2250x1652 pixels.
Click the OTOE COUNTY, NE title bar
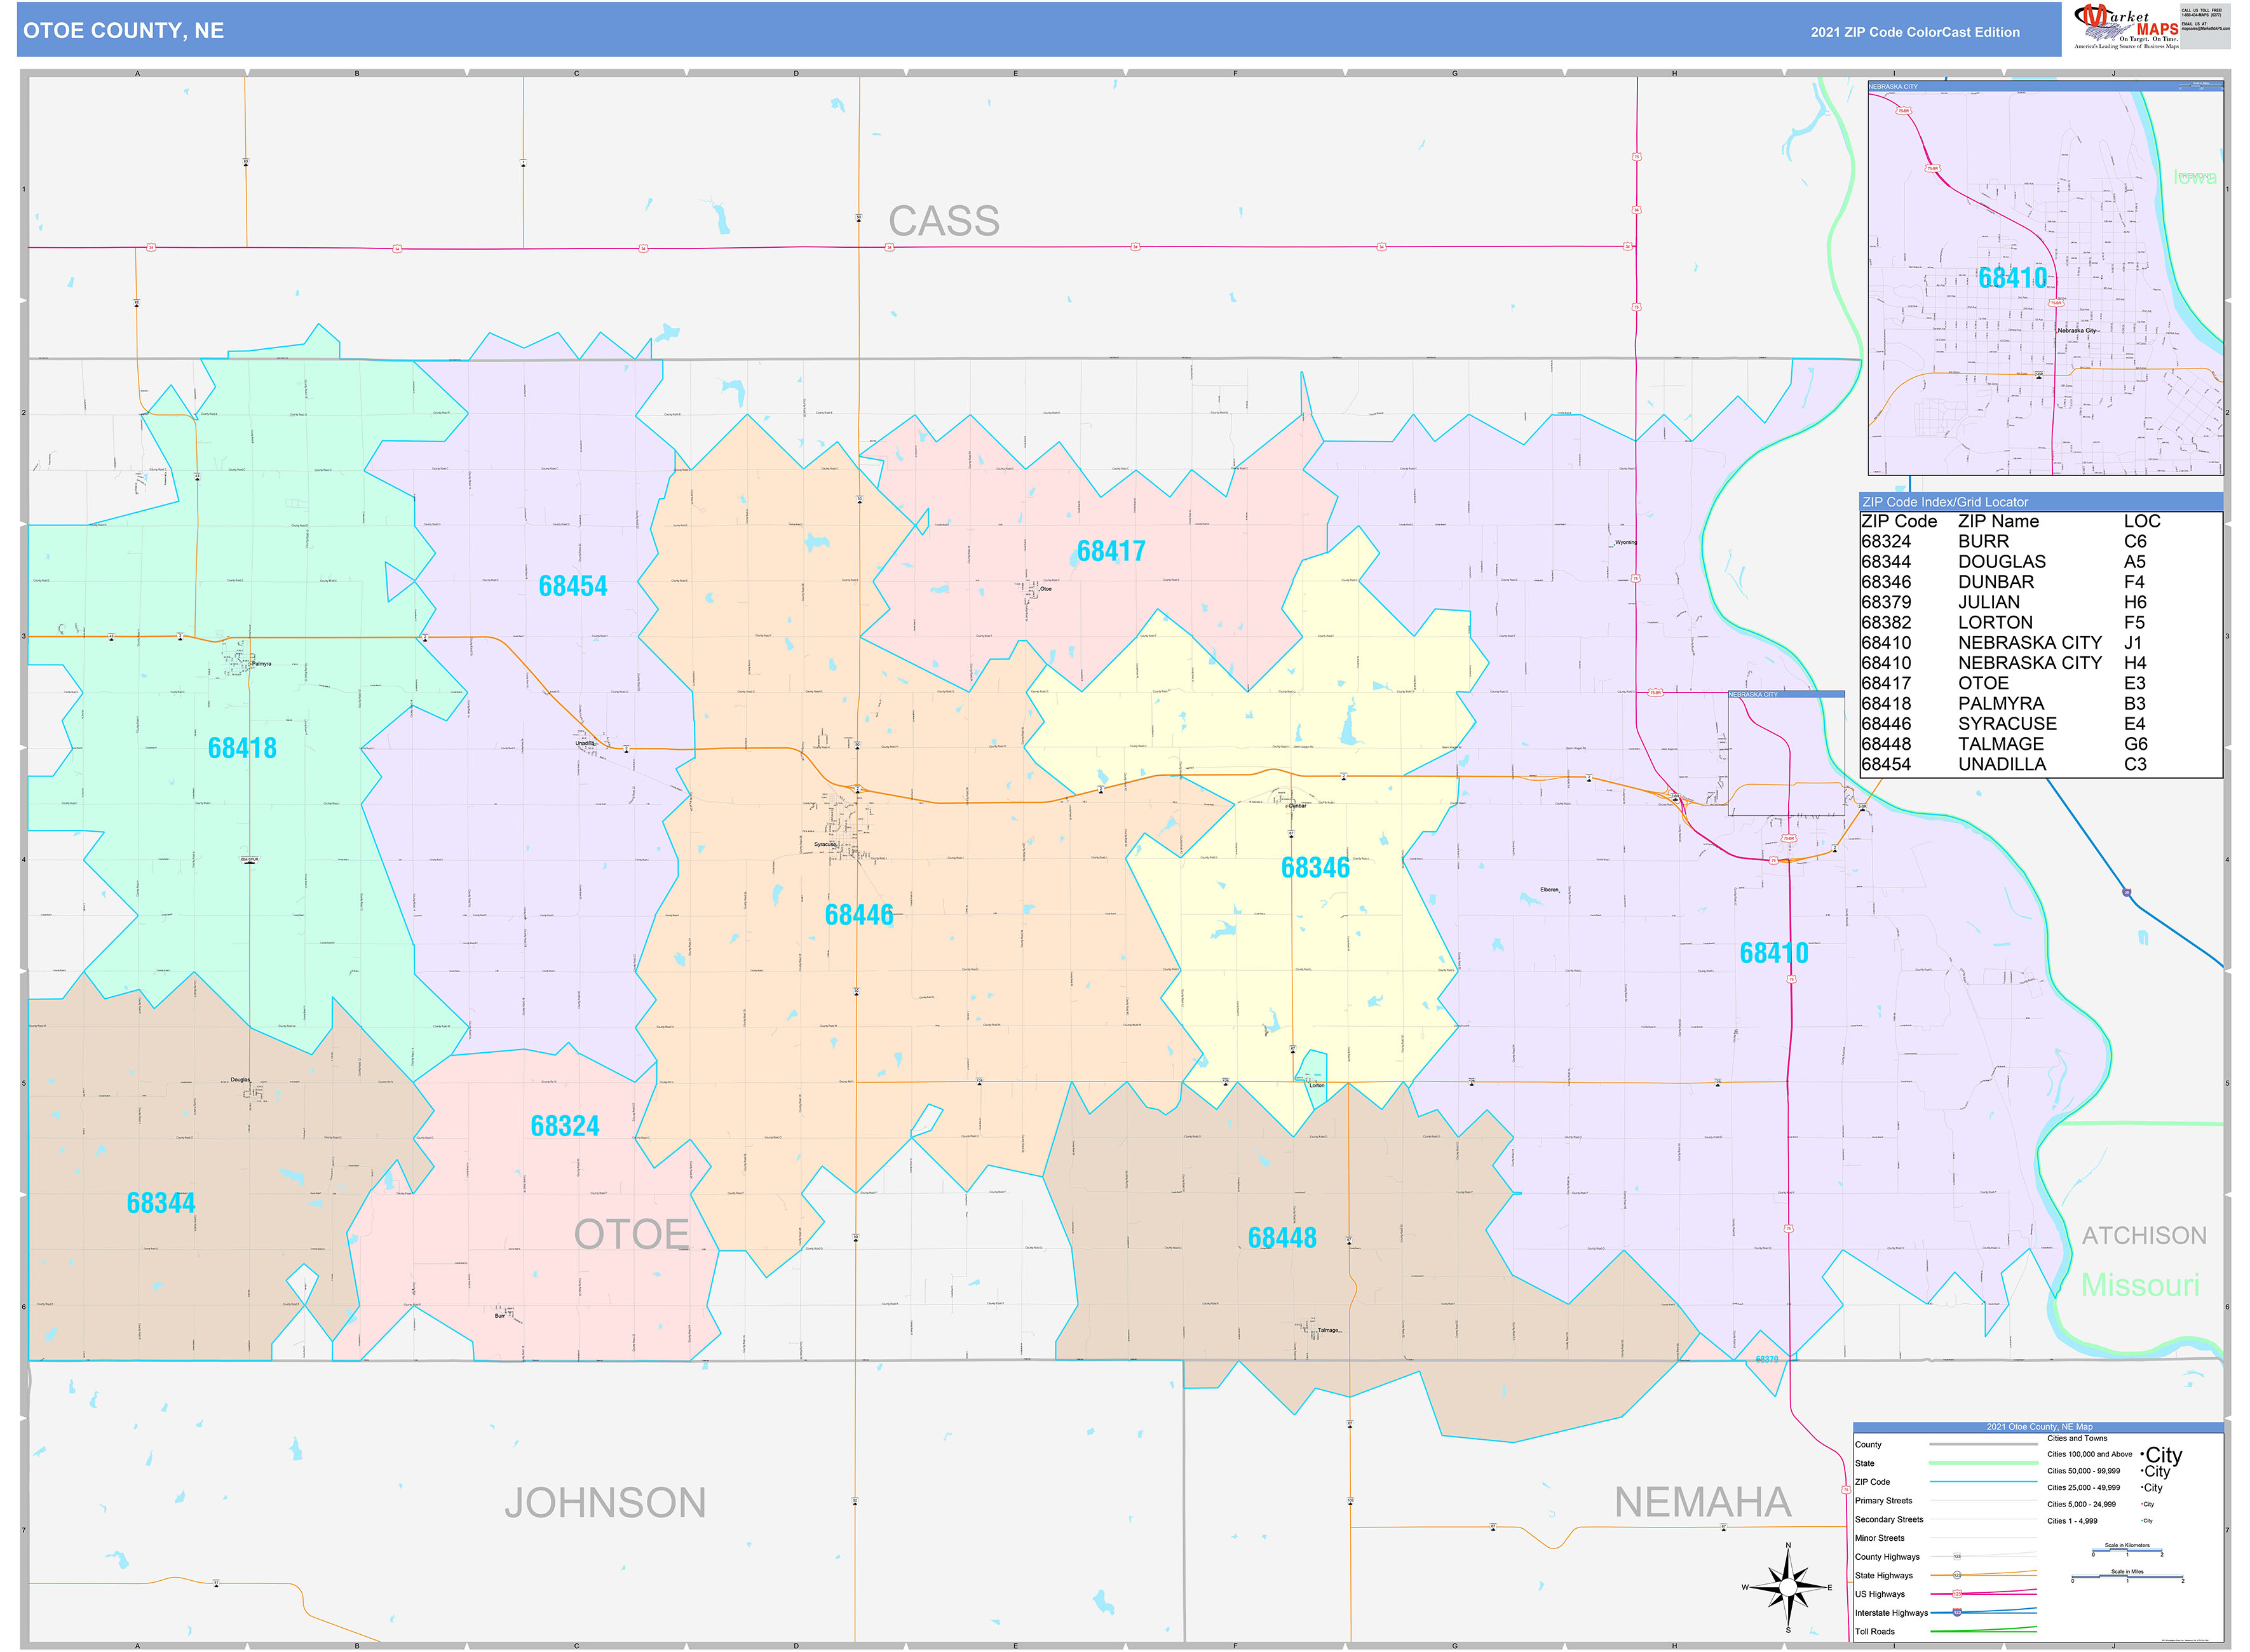coord(122,31)
